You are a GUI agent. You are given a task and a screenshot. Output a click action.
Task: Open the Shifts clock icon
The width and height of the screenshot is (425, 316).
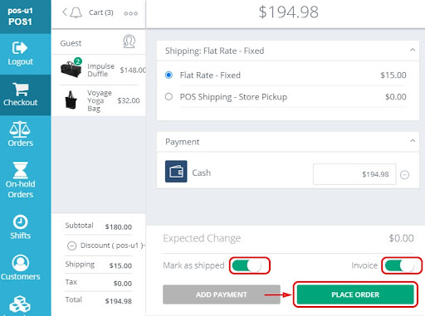point(21,221)
